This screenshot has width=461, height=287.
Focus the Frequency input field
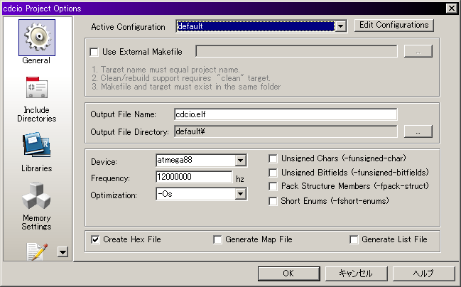point(194,177)
